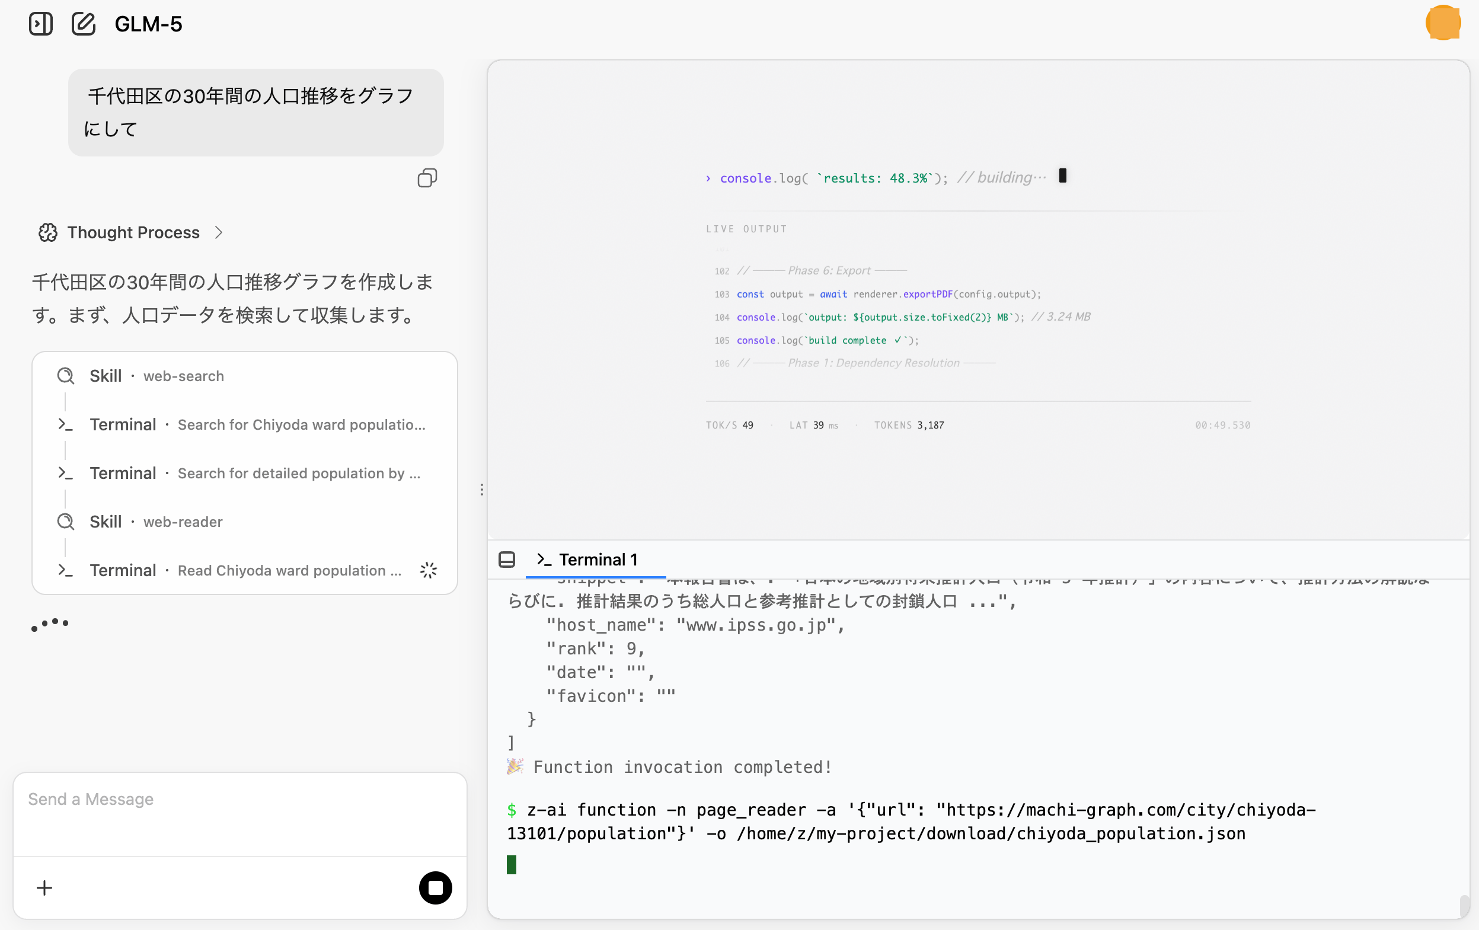The height and width of the screenshot is (930, 1479).
Task: Click the TOK/S 49 stat
Action: point(729,425)
